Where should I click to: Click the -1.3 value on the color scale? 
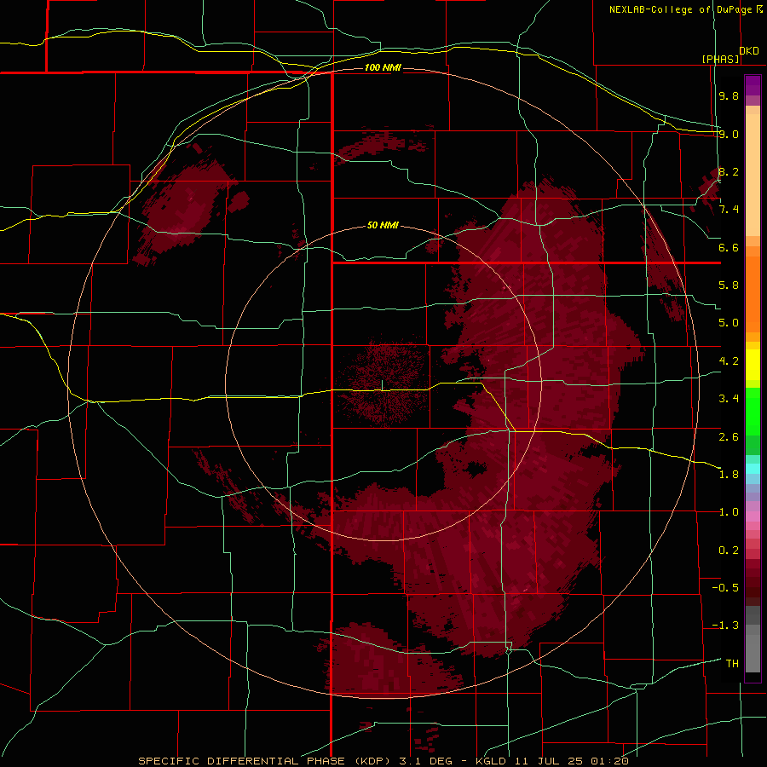(x=725, y=626)
